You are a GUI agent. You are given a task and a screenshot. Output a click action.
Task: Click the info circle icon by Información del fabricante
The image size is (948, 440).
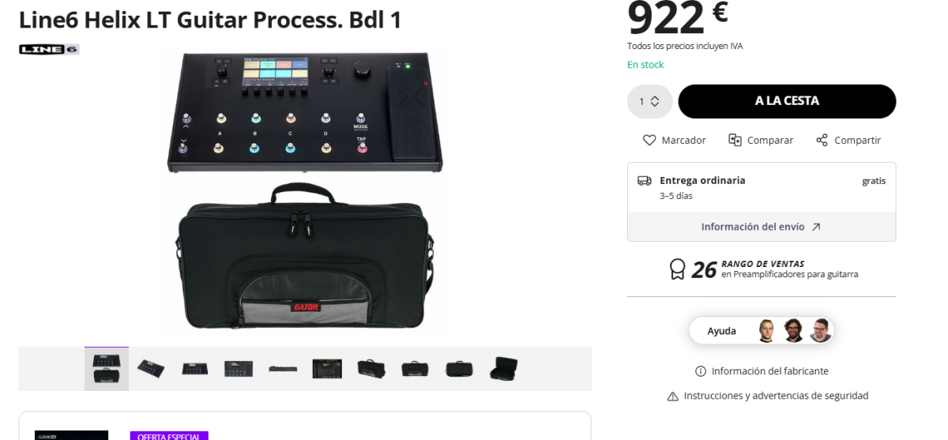701,371
